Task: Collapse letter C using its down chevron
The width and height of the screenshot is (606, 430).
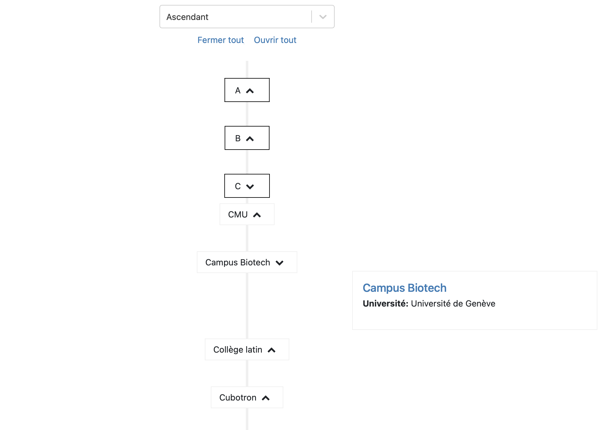Action: tap(250, 187)
